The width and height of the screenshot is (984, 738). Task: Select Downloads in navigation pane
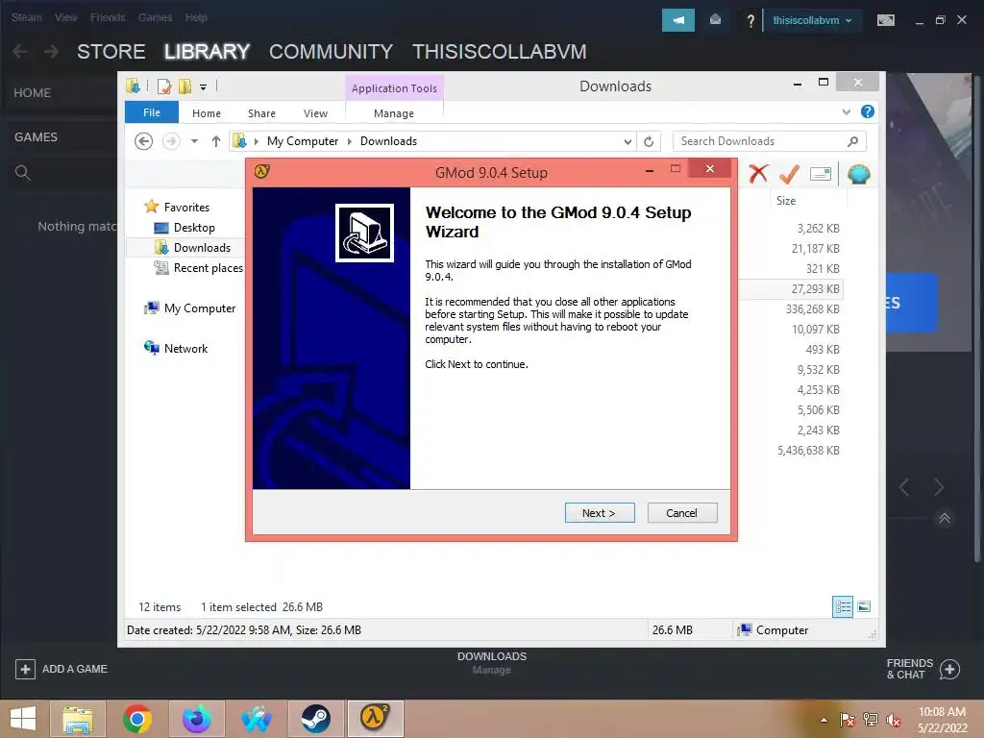tap(202, 248)
